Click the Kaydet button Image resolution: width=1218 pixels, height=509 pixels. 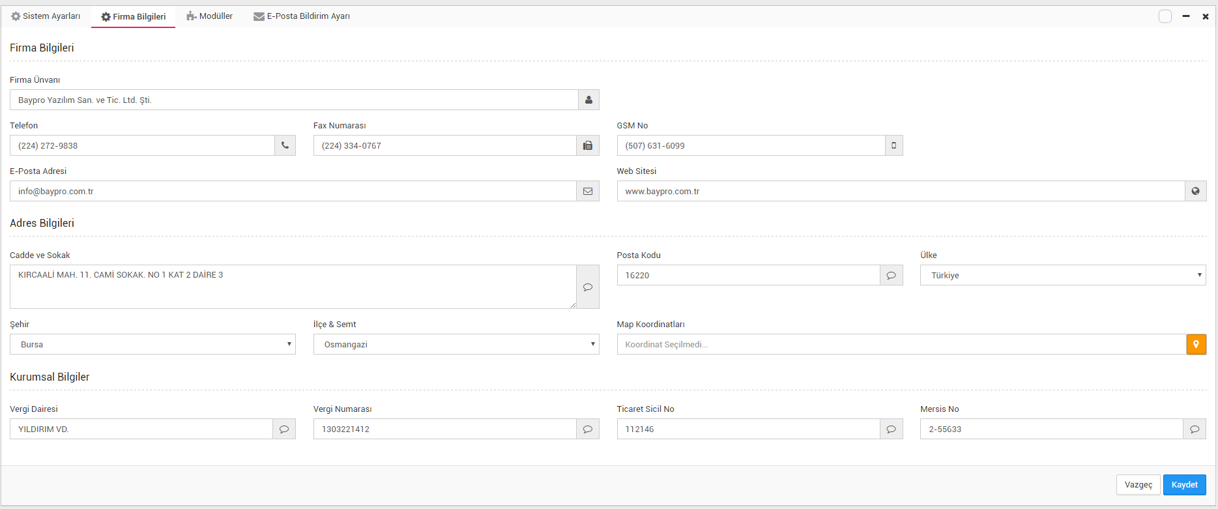pos(1184,485)
